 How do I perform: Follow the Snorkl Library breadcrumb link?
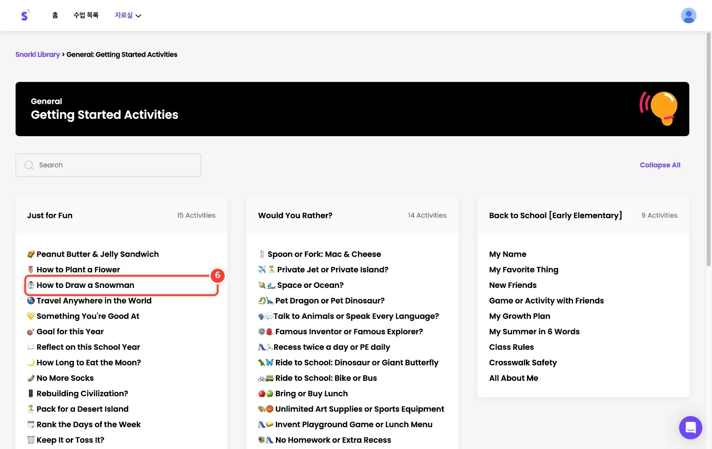pos(37,54)
